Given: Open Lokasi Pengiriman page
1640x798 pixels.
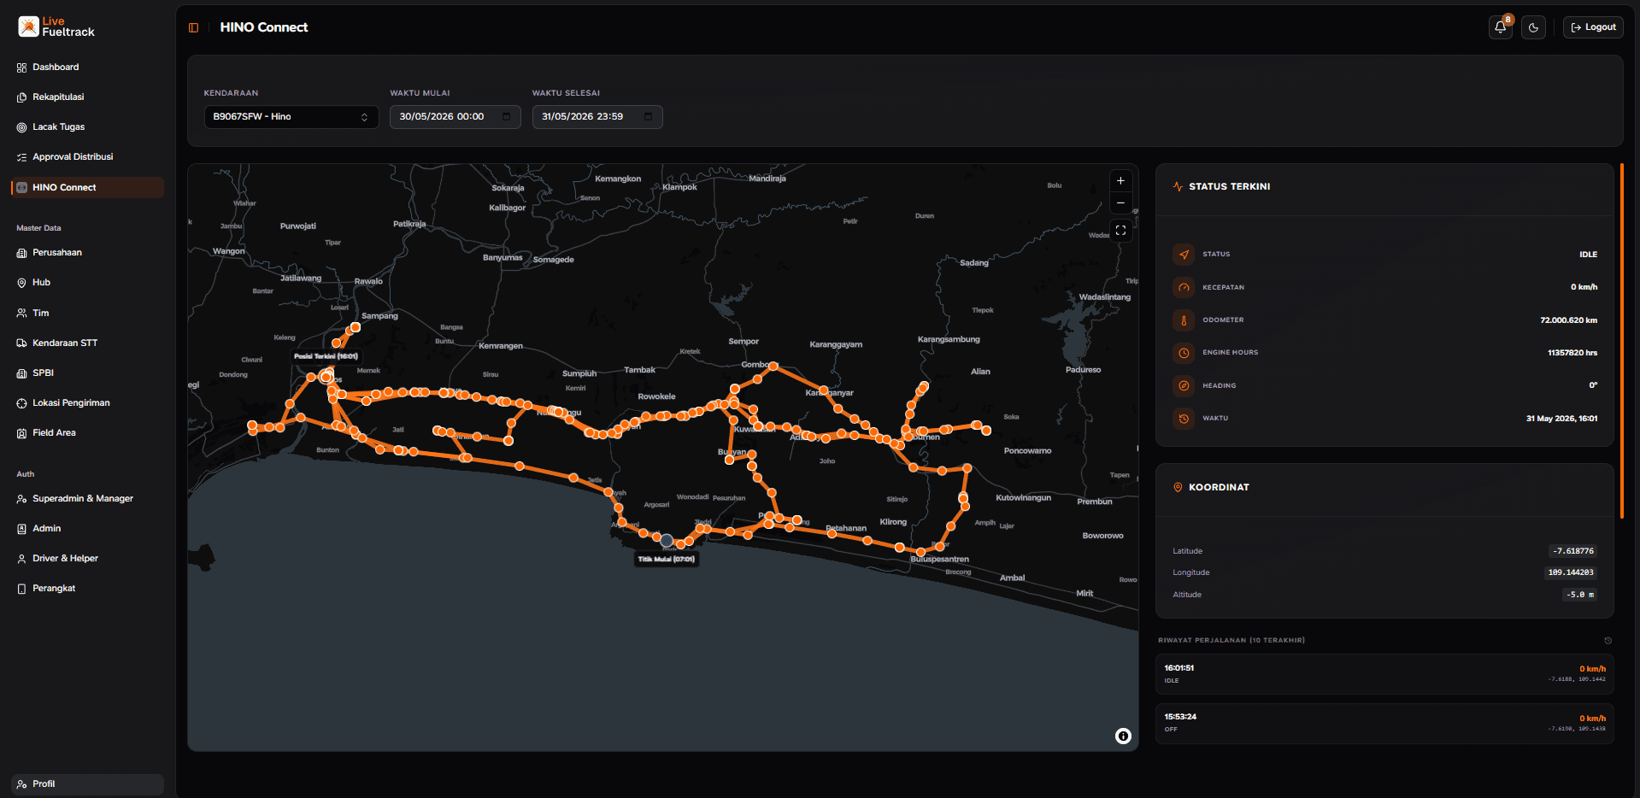Looking at the screenshot, I should [x=87, y=403].
